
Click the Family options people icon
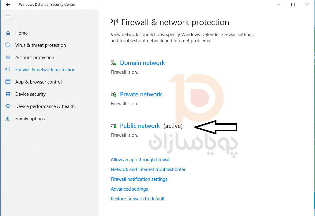[8, 119]
